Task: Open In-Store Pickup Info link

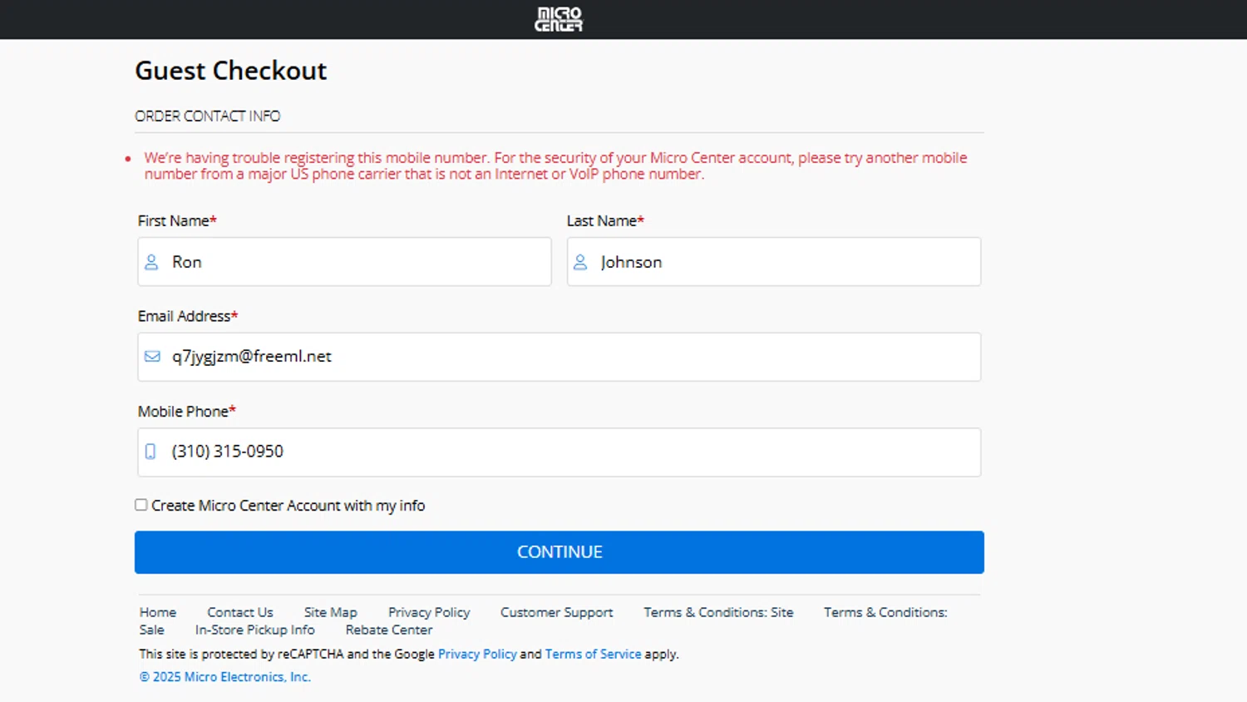Action: [x=255, y=630]
